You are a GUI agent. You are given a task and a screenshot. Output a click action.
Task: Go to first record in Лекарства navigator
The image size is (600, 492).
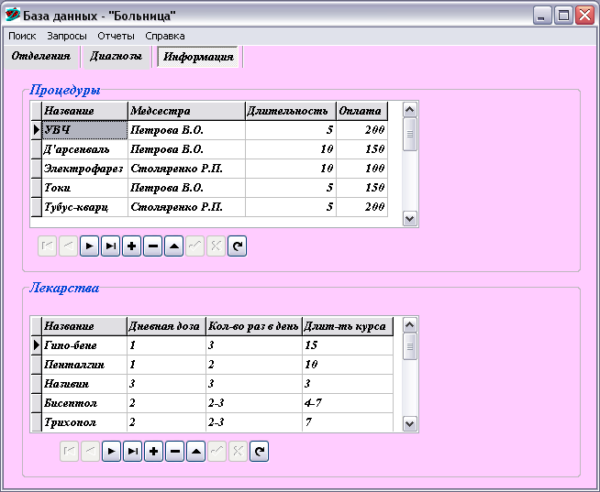pyautogui.click(x=69, y=451)
